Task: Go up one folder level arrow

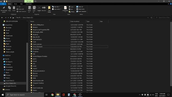Action: coord(10,18)
